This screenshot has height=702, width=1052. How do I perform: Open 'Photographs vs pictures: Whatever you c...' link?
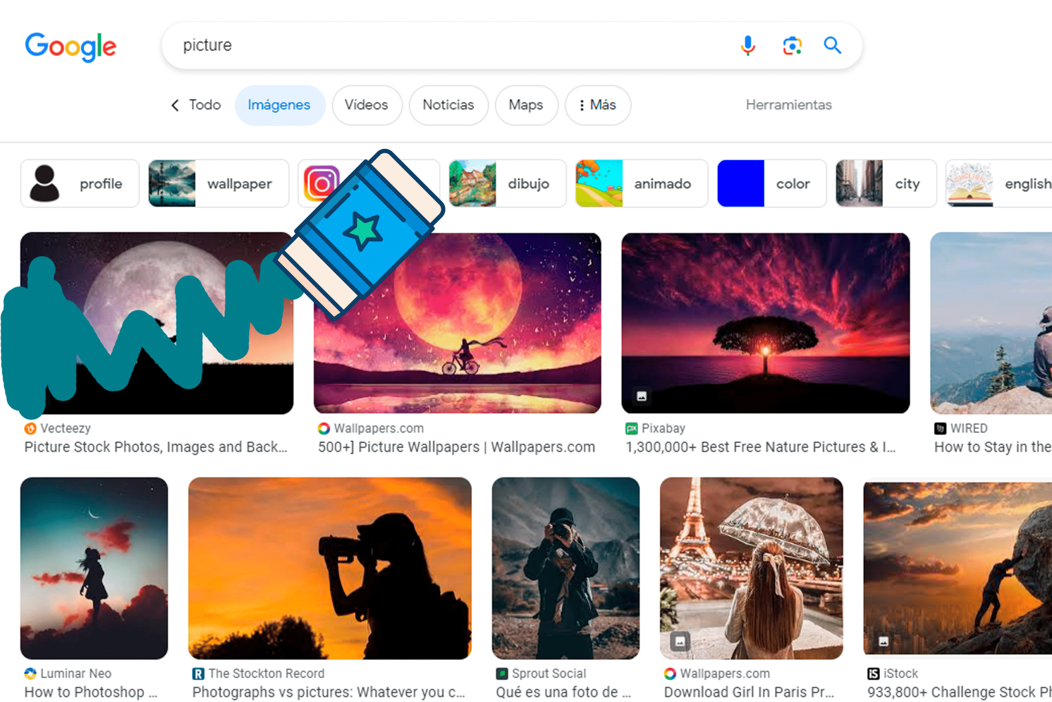(329, 692)
